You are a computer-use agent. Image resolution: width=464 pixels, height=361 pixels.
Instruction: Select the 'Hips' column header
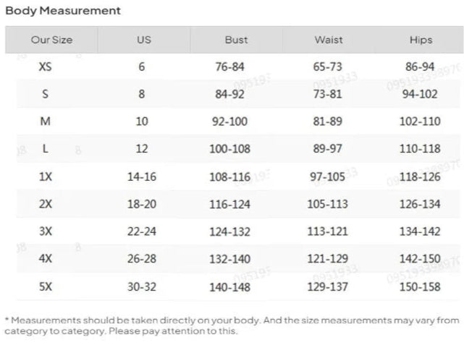point(420,40)
